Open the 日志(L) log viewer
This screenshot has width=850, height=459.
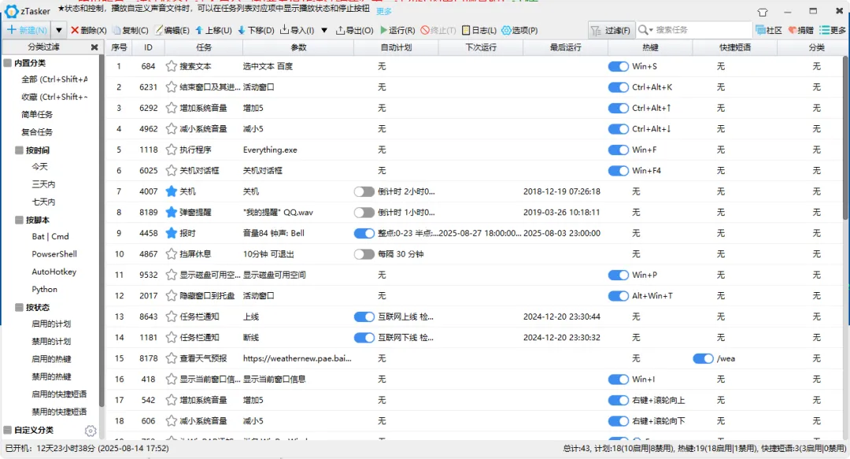tap(479, 31)
